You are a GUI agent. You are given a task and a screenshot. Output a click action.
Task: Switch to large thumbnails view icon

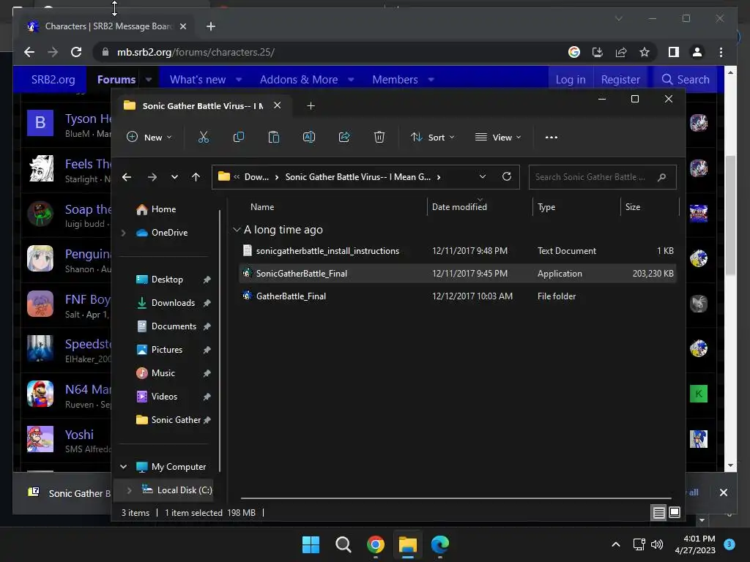pos(675,513)
